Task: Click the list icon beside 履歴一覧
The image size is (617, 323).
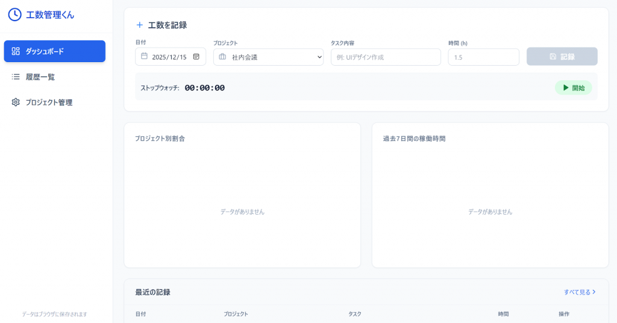Action: click(x=16, y=77)
